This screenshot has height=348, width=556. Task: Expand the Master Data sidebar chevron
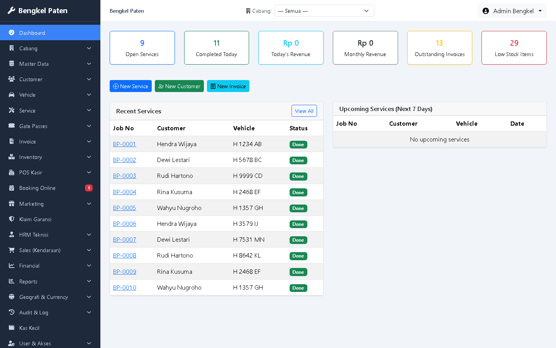click(89, 64)
